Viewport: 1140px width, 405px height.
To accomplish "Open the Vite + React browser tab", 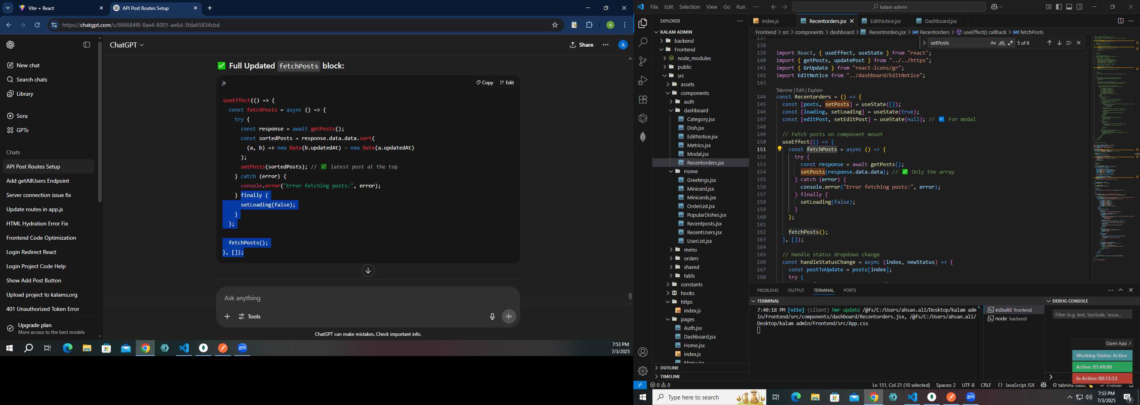I will click(x=61, y=8).
